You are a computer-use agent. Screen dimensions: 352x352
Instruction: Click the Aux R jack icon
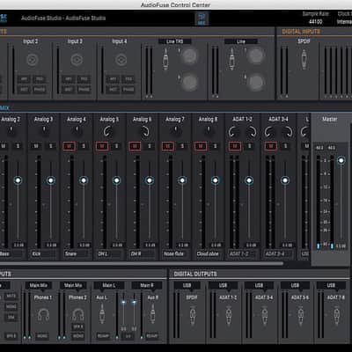[x=152, y=314]
